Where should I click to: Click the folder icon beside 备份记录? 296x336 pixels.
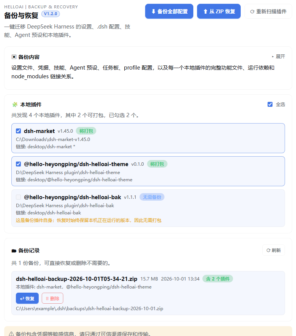[14, 251]
